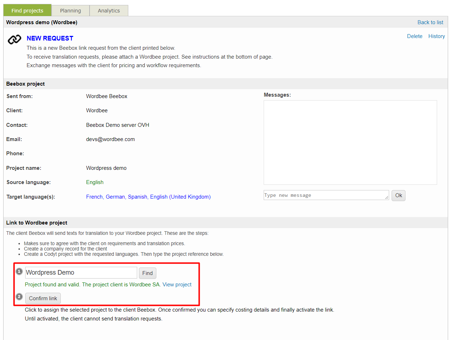Open the request History
The width and height of the screenshot is (457, 340).
click(x=436, y=36)
